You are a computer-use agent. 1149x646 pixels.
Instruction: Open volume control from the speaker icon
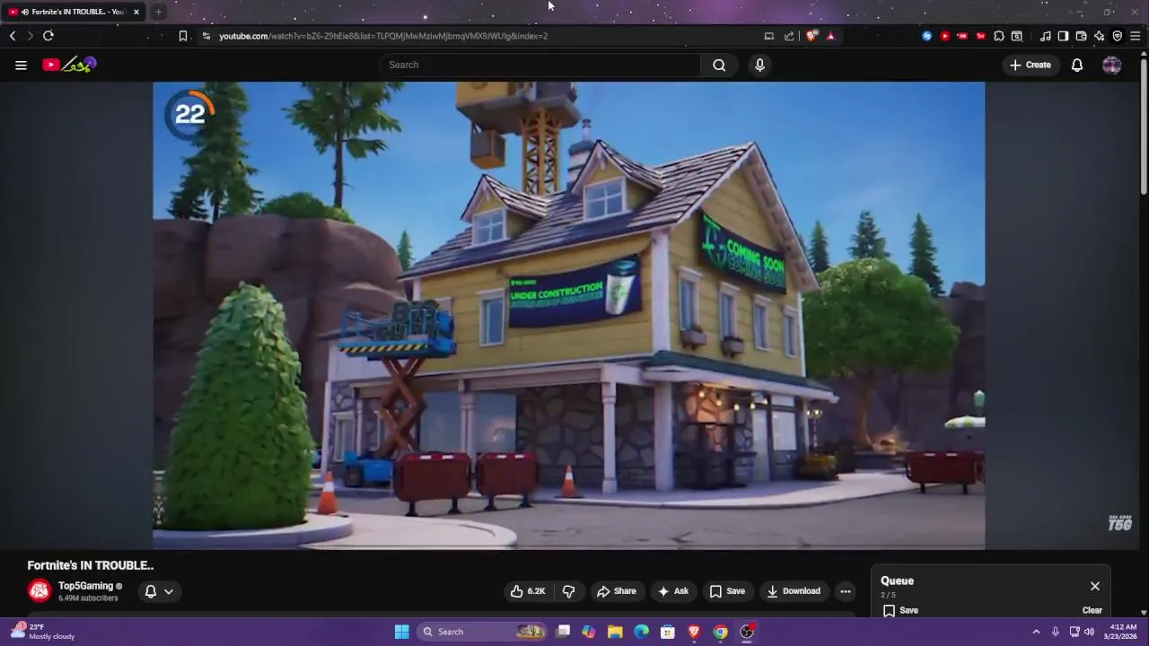[1089, 632]
